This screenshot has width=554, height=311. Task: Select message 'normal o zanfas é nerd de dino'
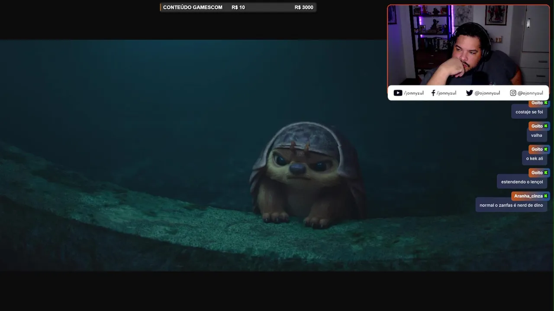coord(511,205)
